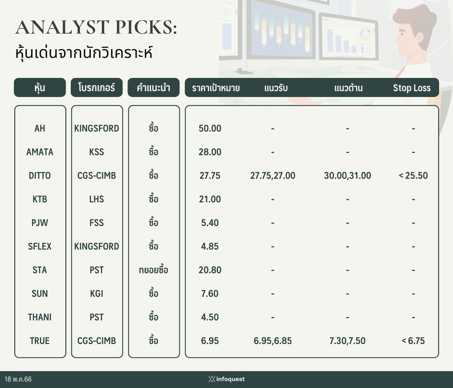Click the 18 พ.ค.66 date in footer
Viewport: 453px width, 388px height.
pyautogui.click(x=18, y=379)
